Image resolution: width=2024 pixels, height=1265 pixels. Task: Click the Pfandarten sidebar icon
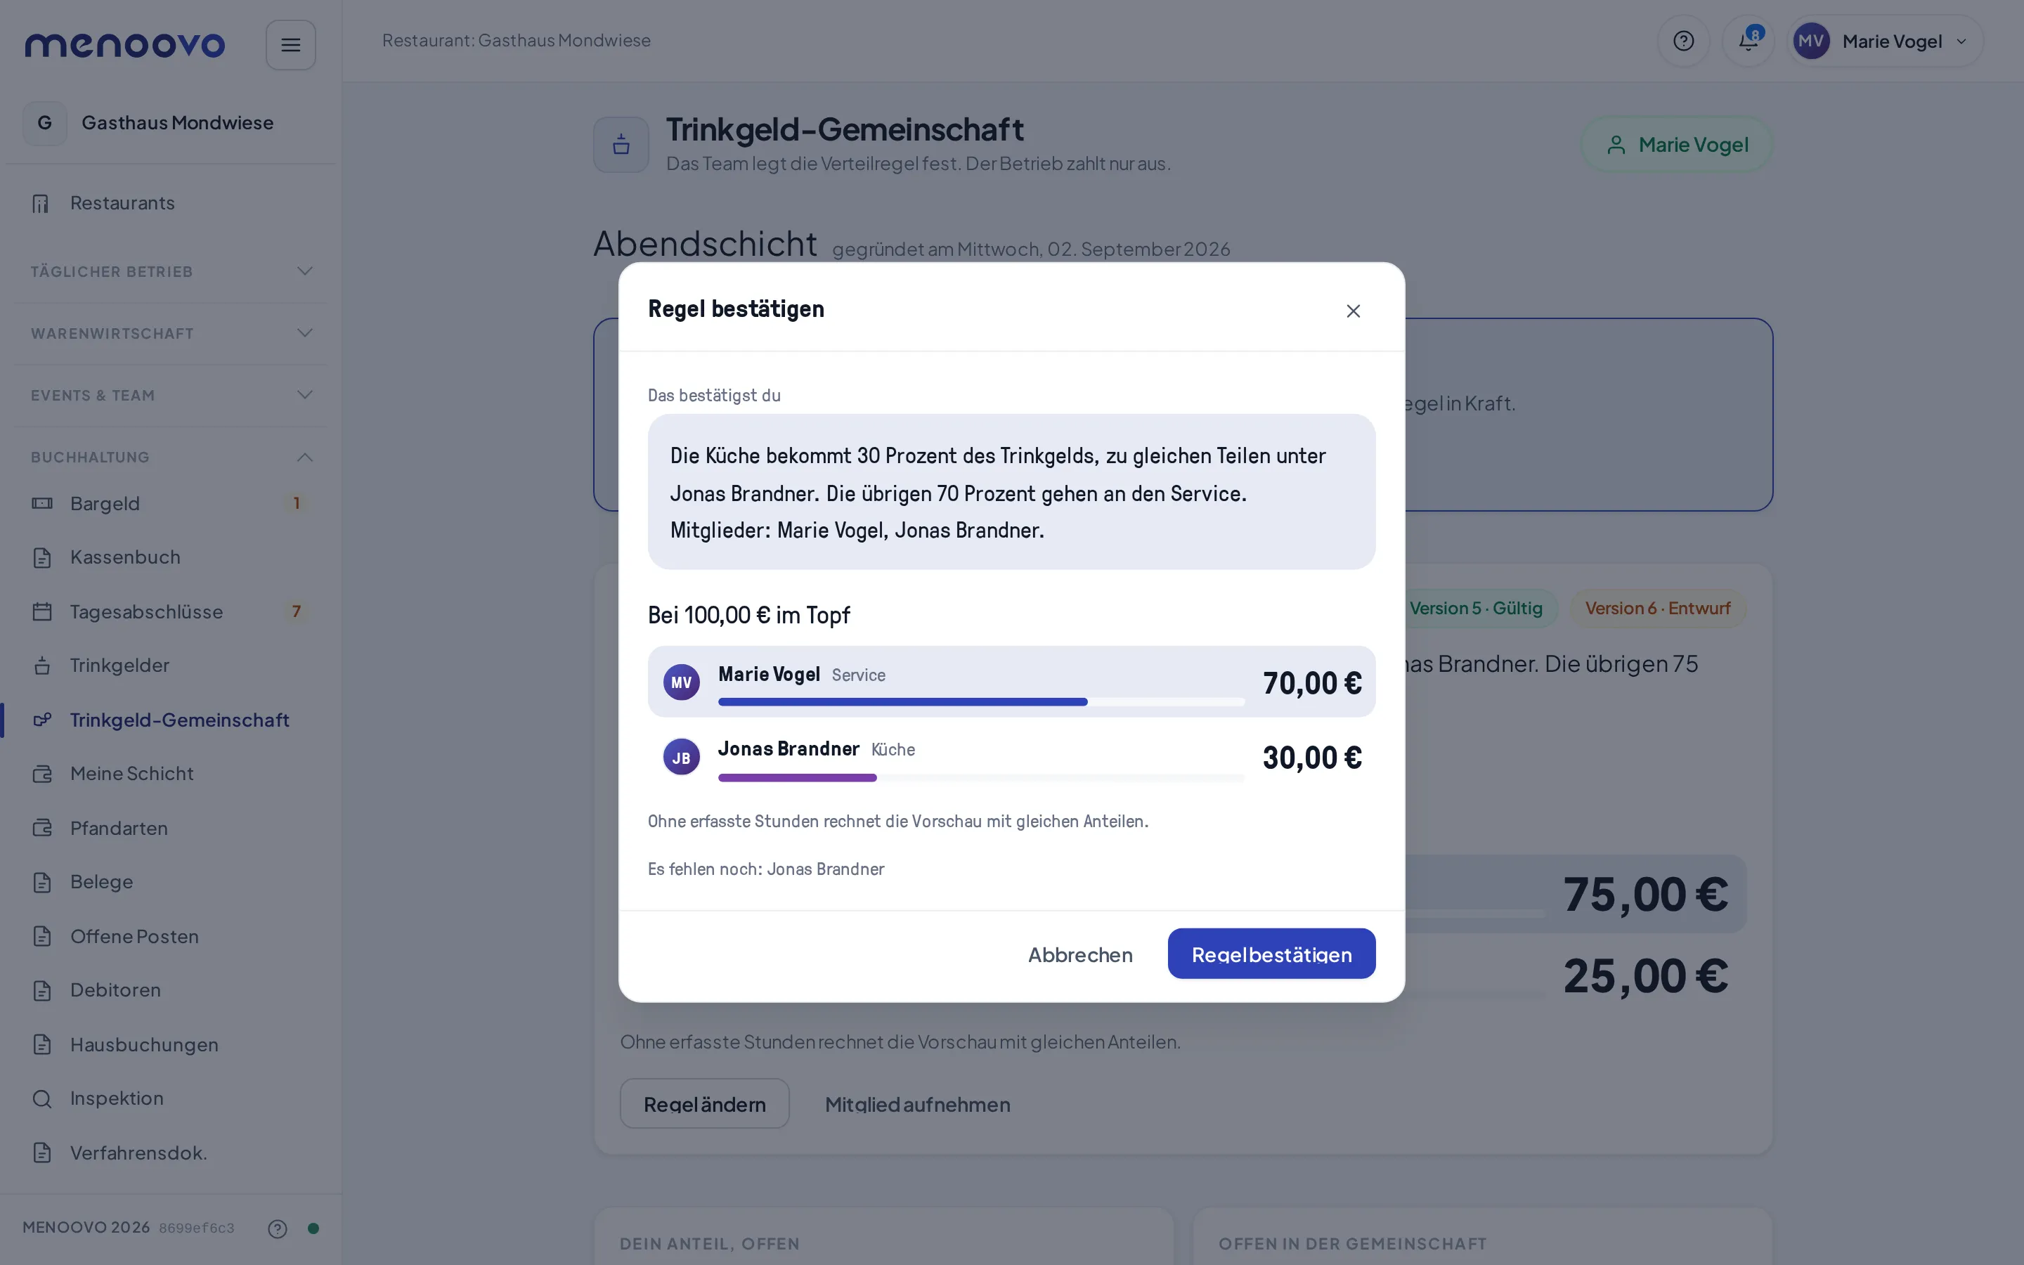42,829
